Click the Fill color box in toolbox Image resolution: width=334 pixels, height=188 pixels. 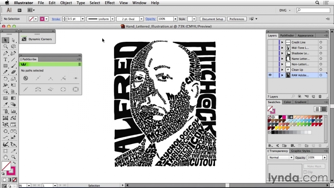coord(6,166)
